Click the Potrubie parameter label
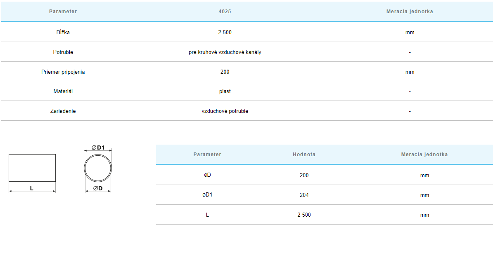 point(63,52)
